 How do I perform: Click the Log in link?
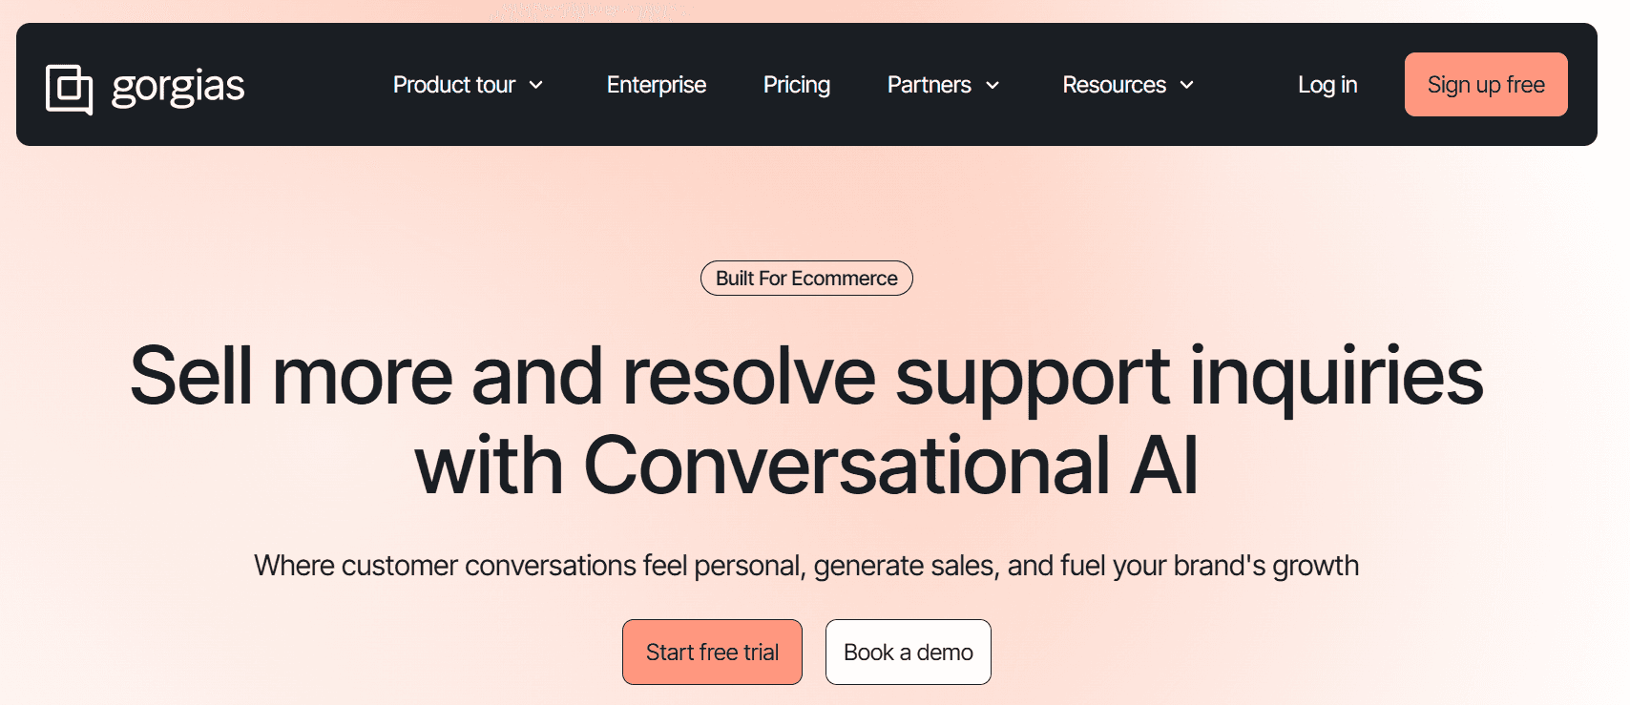coord(1327,85)
